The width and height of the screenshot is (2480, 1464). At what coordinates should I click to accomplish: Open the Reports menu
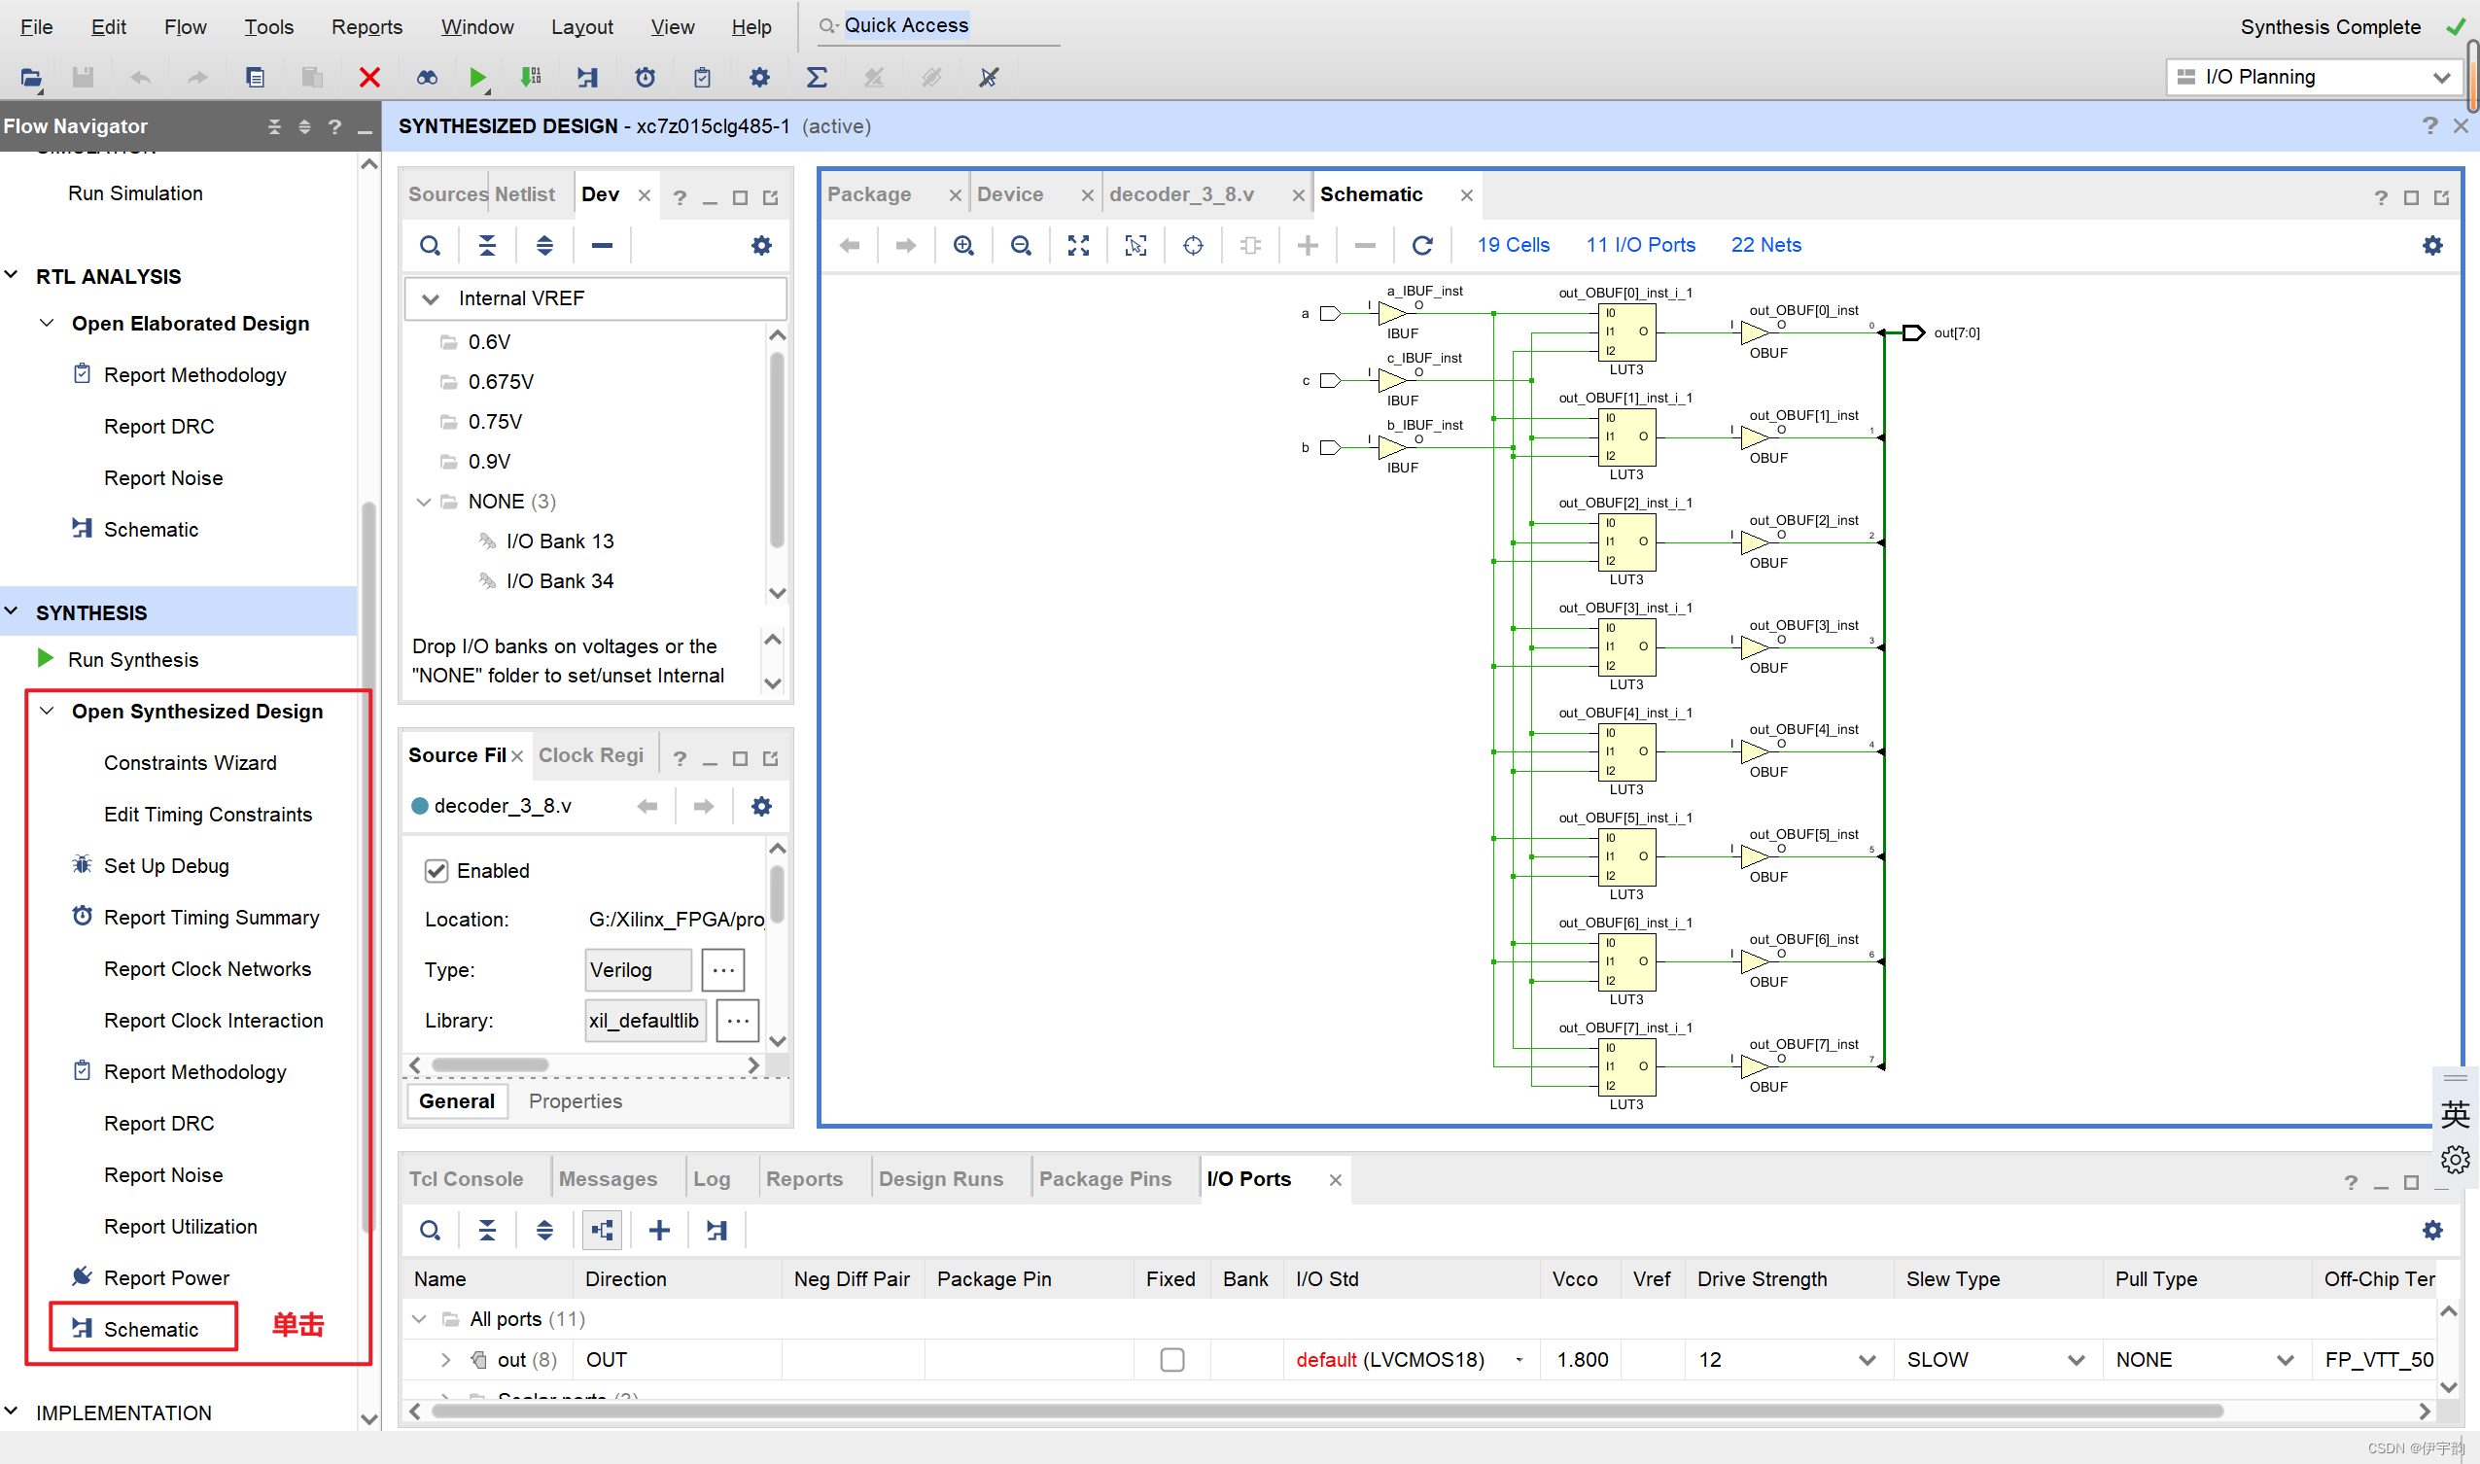click(x=366, y=26)
